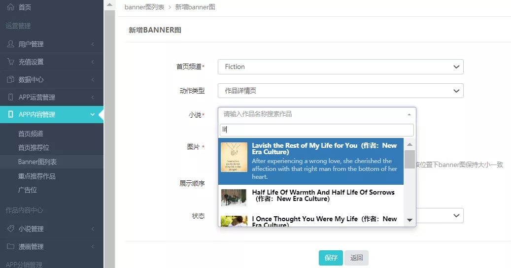
Task: Click the 返回 button
Action: point(357,258)
